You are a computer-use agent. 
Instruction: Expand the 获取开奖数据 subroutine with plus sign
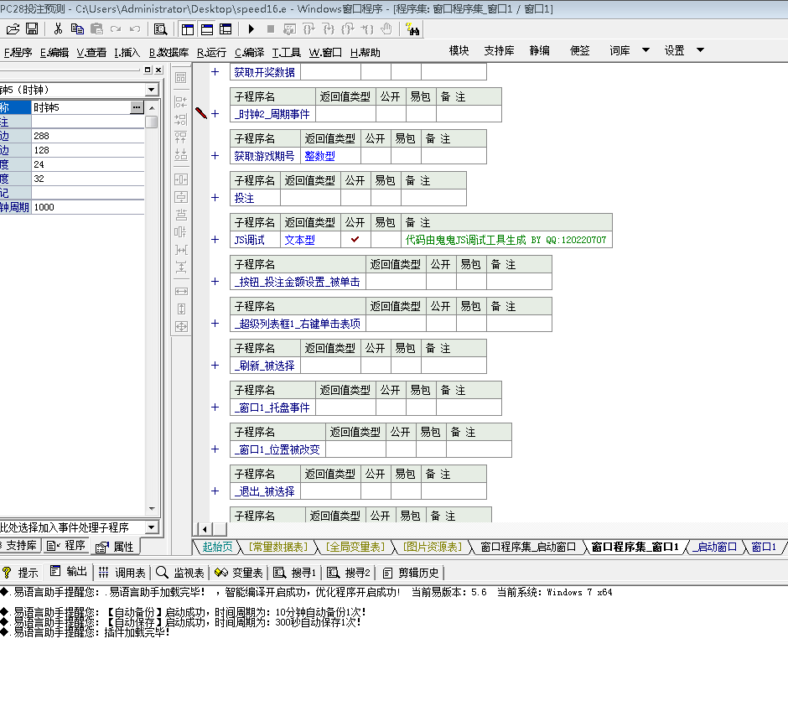215,72
